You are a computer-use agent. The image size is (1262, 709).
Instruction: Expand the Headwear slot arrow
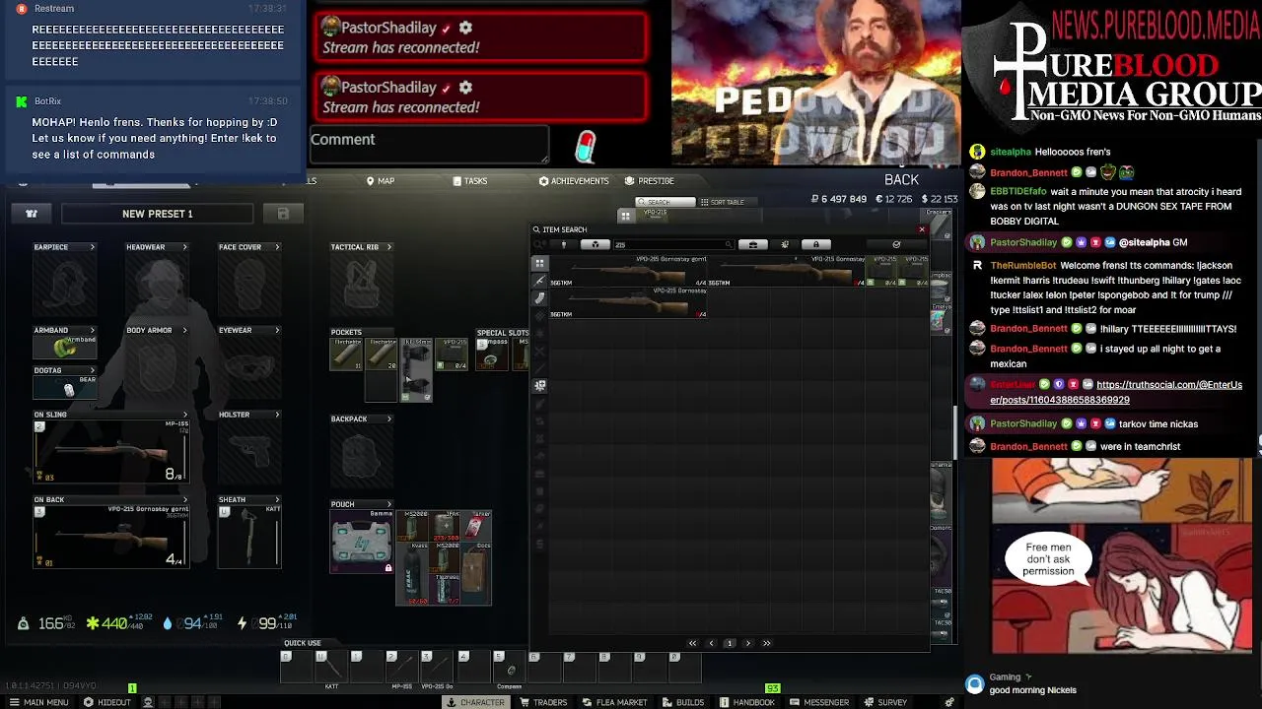[x=184, y=247]
